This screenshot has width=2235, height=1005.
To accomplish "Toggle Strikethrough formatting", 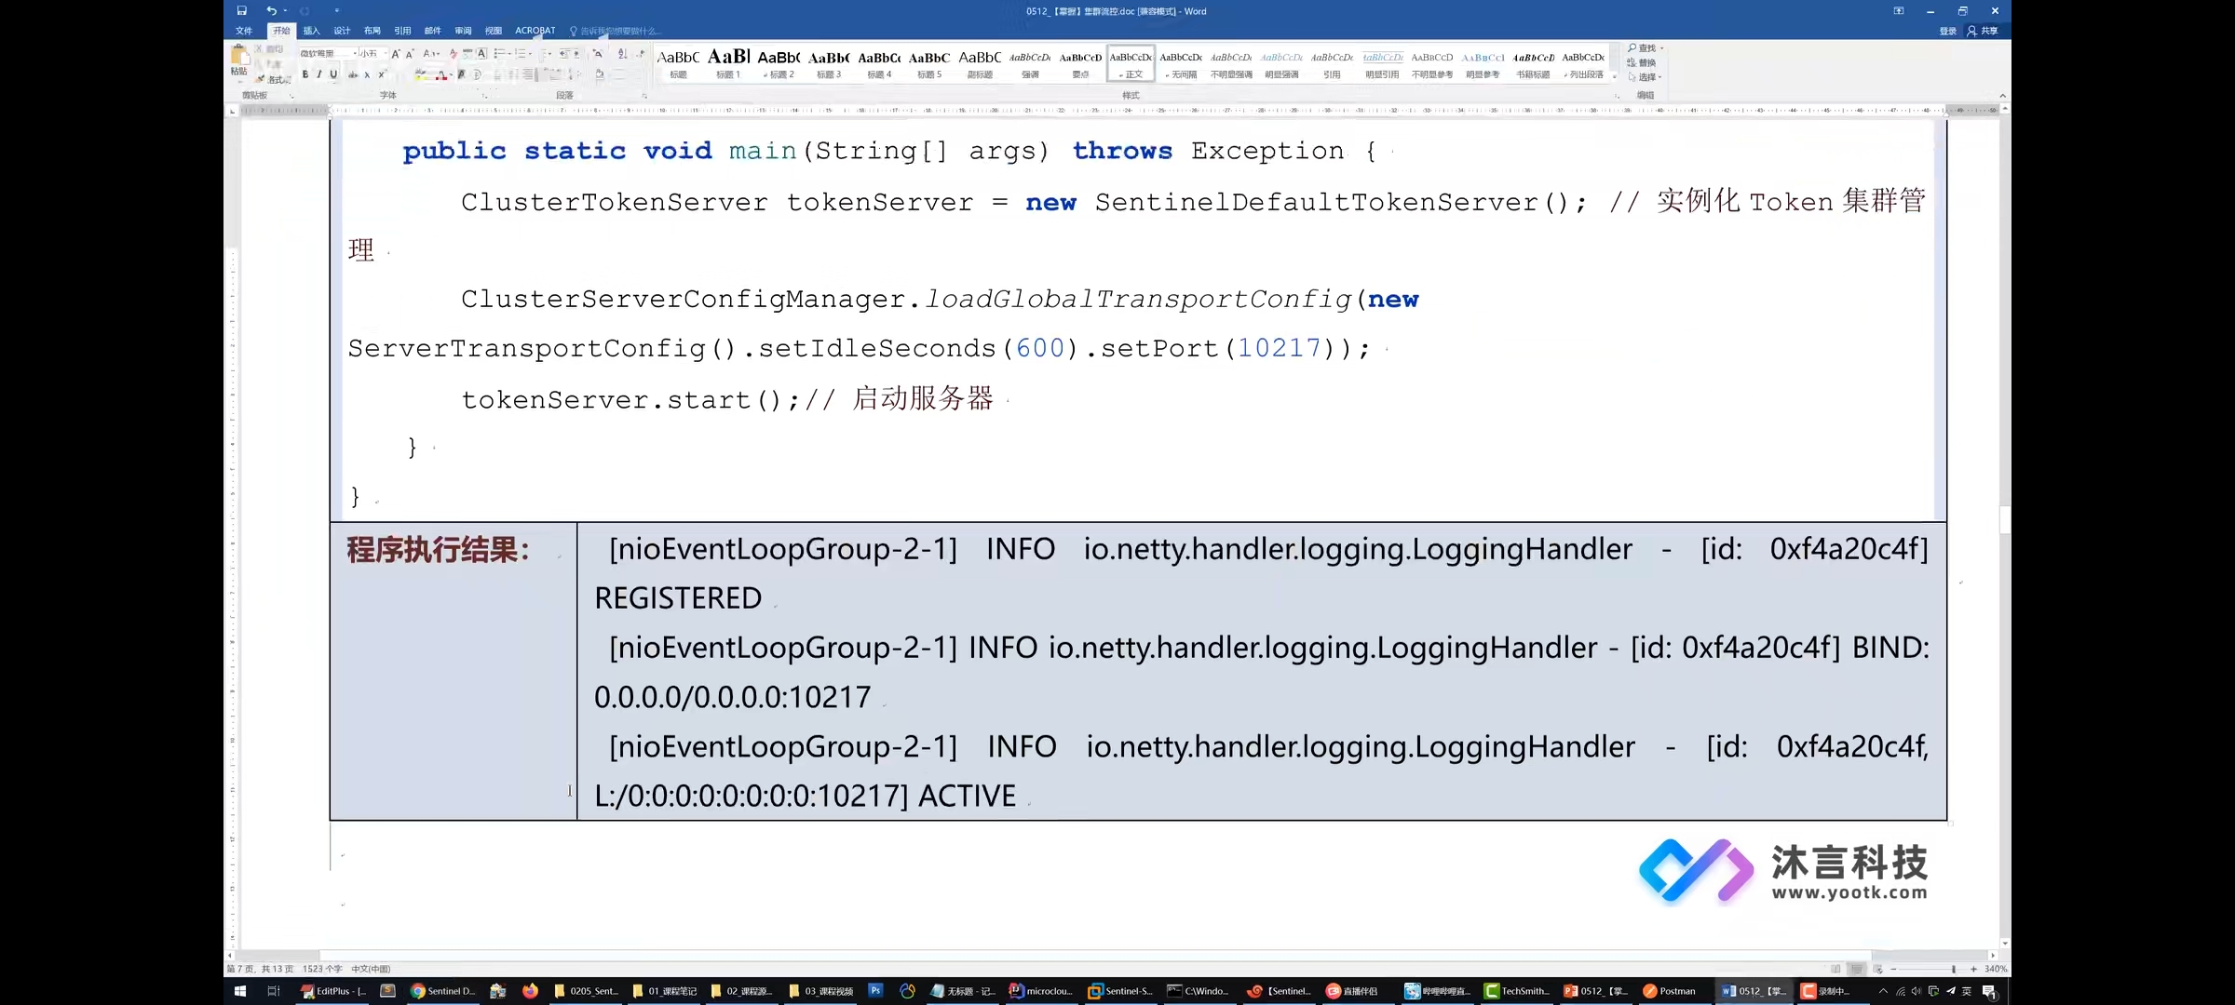I will pos(353,74).
